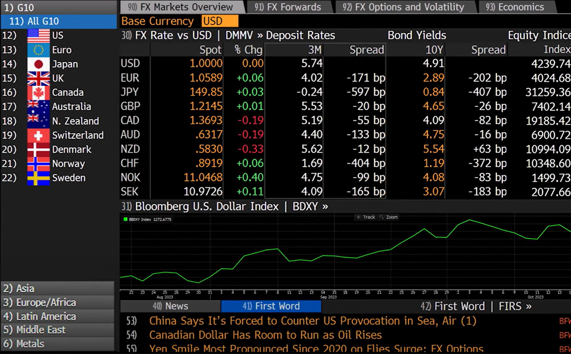571x354 pixels.
Task: Click the 10Y column header
Action: [434, 50]
